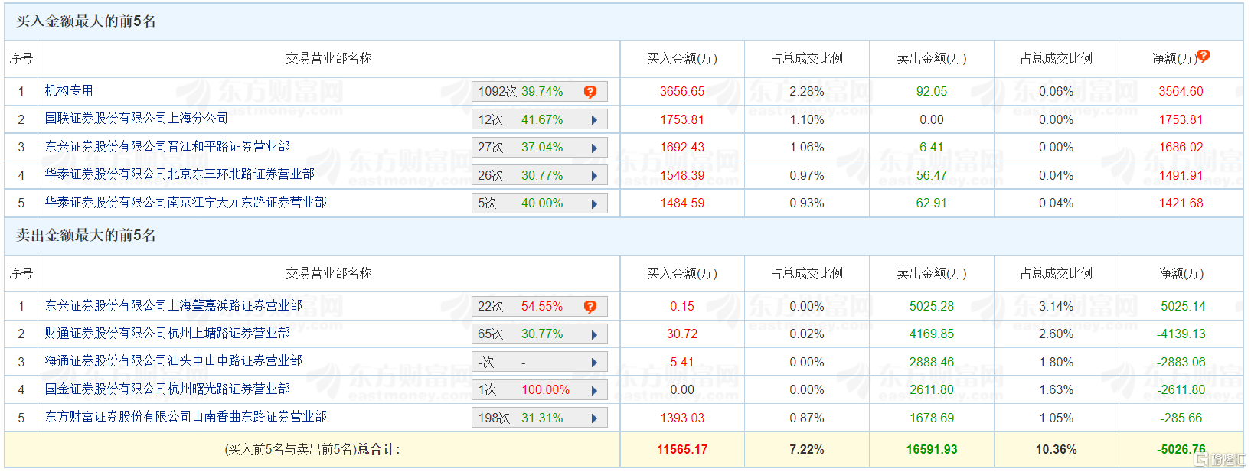The height and width of the screenshot is (472, 1251).
Task: Click 198次 31.31% stats box
Action: point(540,418)
